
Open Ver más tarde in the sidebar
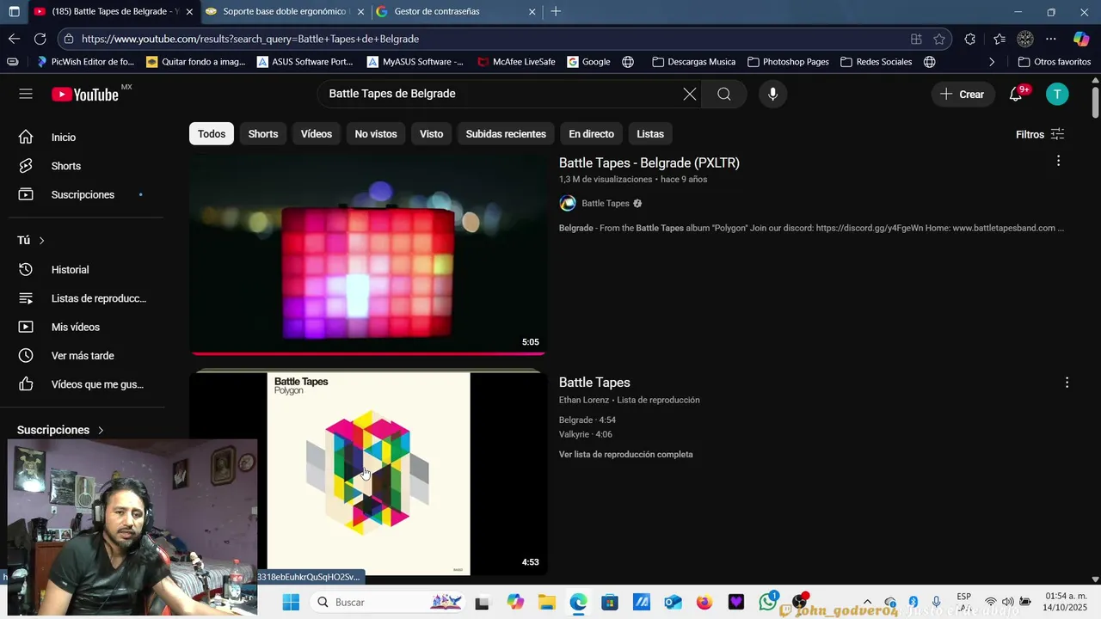[83, 356]
